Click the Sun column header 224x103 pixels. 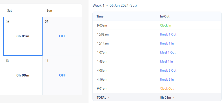pos(49,11)
